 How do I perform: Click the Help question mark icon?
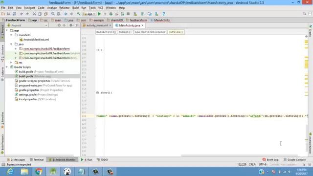(164, 14)
